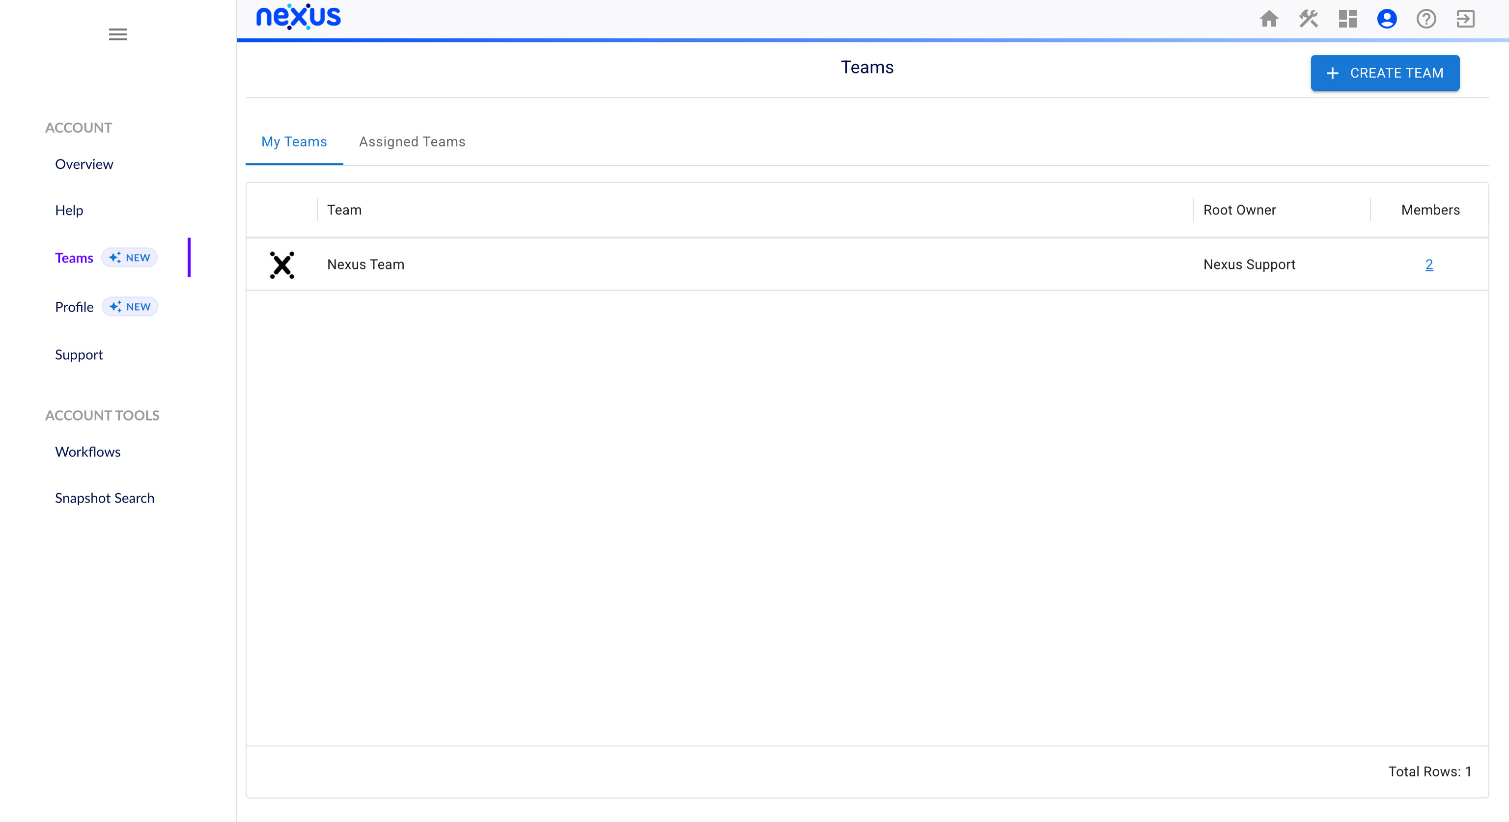Image resolution: width=1509 pixels, height=822 pixels.
Task: Open the members count link 2
Action: pyautogui.click(x=1429, y=265)
